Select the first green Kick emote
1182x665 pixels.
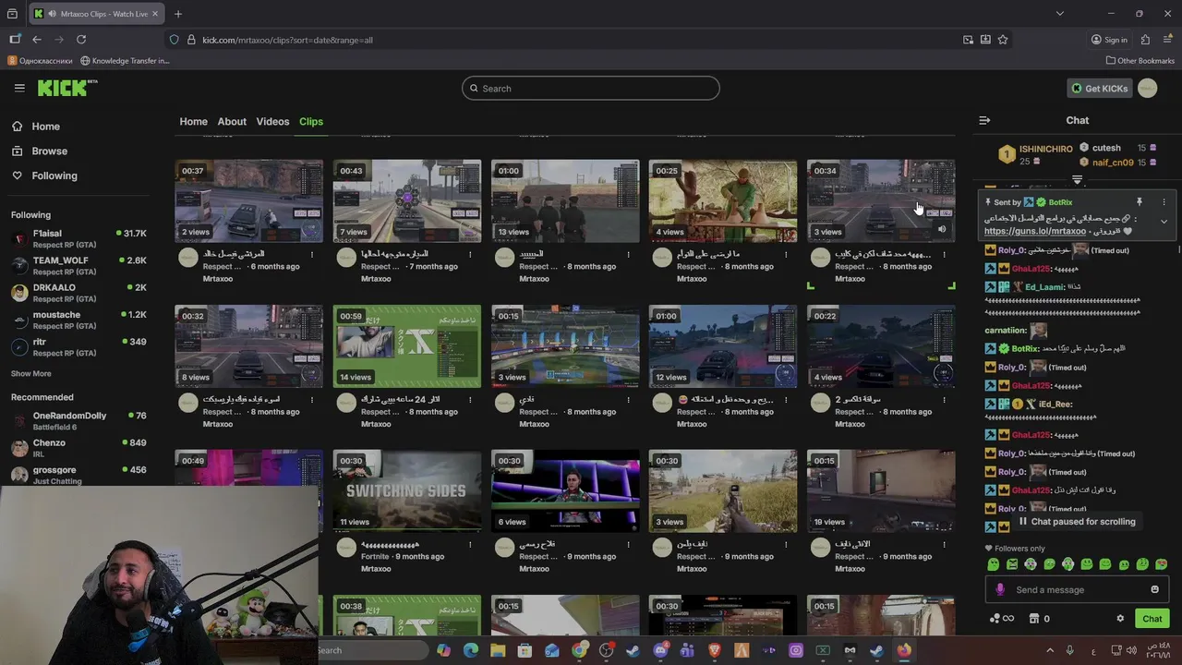click(994, 564)
